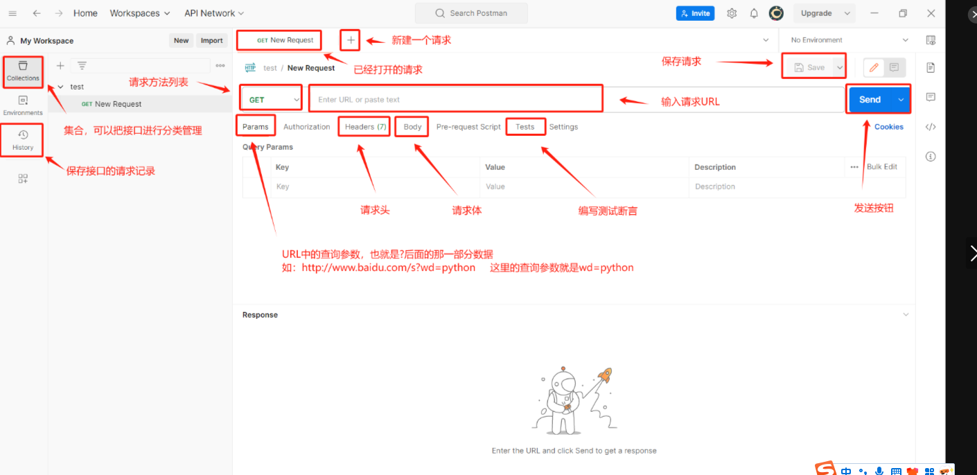Collapse the Response panel chevron
The width and height of the screenshot is (977, 475).
tap(906, 315)
